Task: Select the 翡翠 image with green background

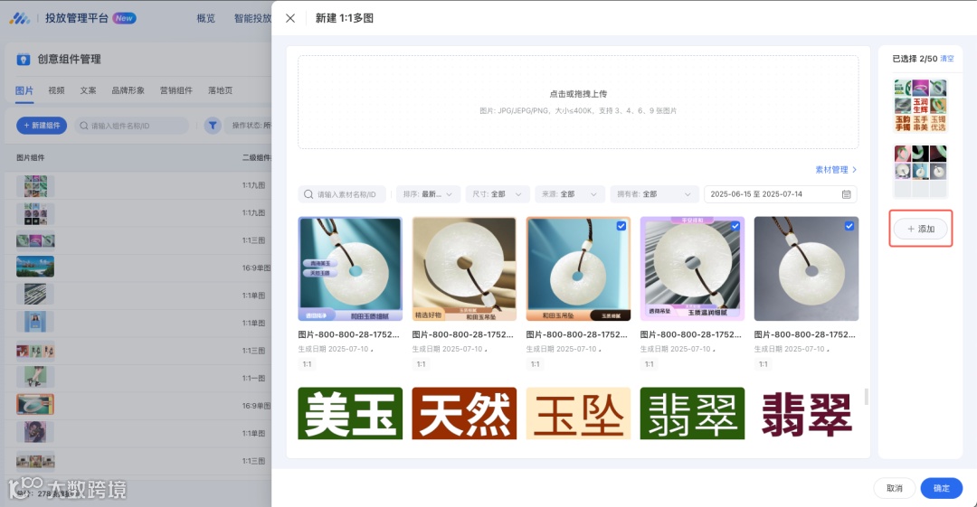Action: (692, 414)
